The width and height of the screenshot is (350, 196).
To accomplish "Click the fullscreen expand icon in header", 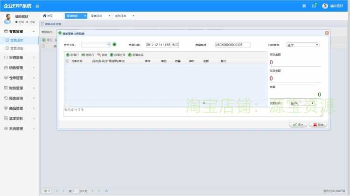I will 304,6.
